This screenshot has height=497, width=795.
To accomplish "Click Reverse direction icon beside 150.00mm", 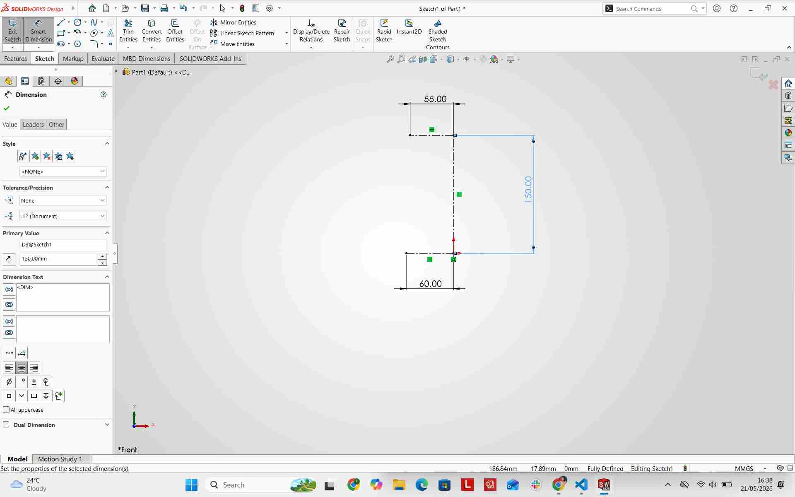I will [9, 259].
